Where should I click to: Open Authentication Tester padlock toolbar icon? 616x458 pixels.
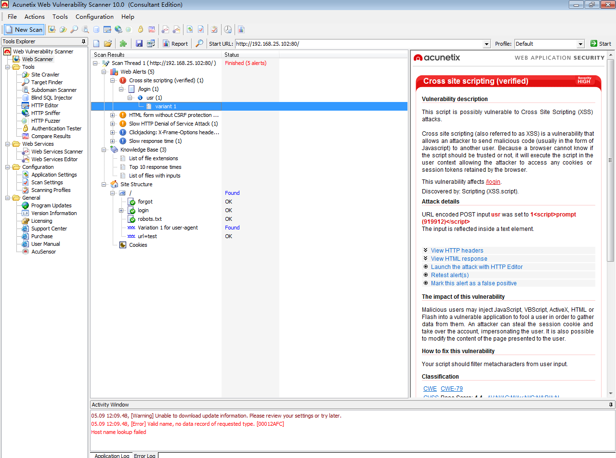(141, 29)
